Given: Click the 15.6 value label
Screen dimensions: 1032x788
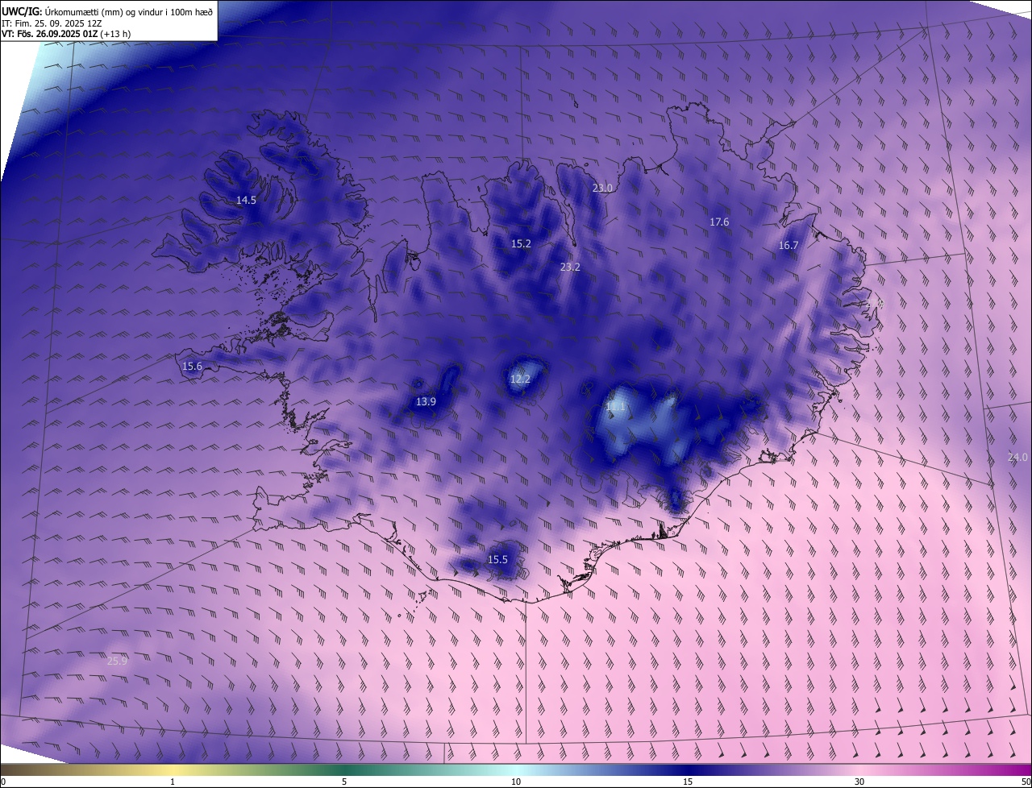Looking at the screenshot, I should (192, 366).
